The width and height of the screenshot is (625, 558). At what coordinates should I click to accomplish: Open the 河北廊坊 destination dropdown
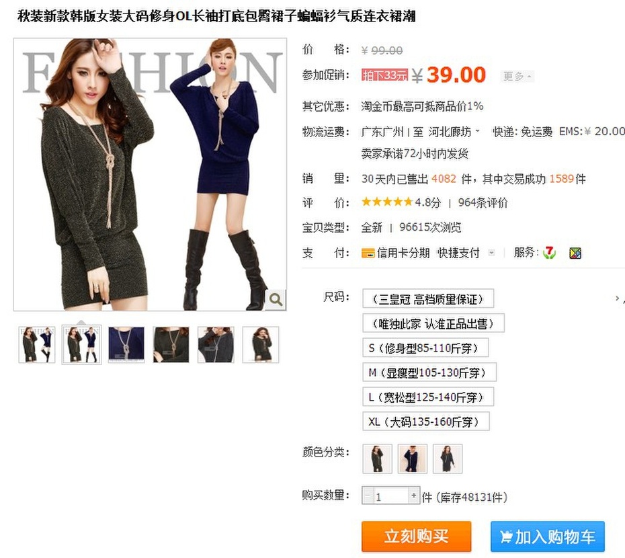pyautogui.click(x=454, y=132)
